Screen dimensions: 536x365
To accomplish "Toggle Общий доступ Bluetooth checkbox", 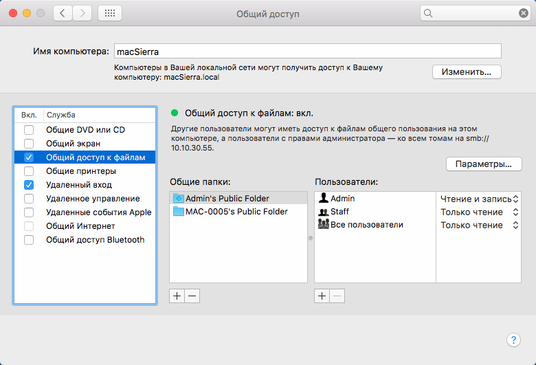I will (x=29, y=240).
